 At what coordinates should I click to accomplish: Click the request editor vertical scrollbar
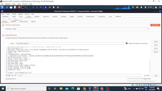click(150, 66)
